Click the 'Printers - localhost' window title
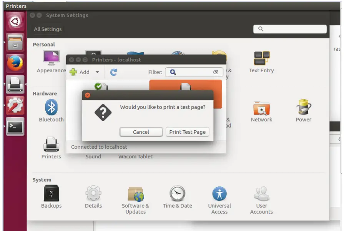Screen dimensions: 344x231 pos(116,60)
